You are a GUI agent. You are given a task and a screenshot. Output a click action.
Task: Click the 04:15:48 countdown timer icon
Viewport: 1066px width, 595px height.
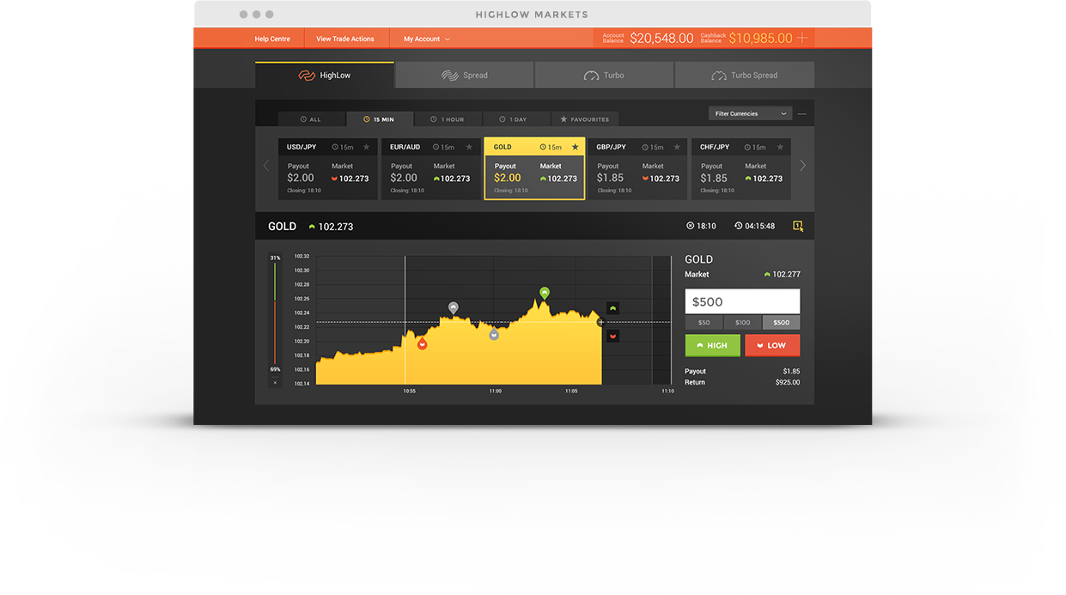coord(738,226)
